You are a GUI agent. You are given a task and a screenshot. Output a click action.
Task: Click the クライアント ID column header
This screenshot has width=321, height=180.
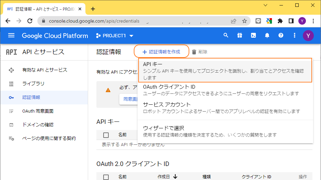[x=256, y=177]
